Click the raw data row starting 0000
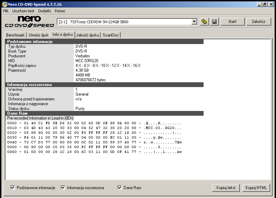This screenshot has height=198, width=276. click(x=94, y=123)
